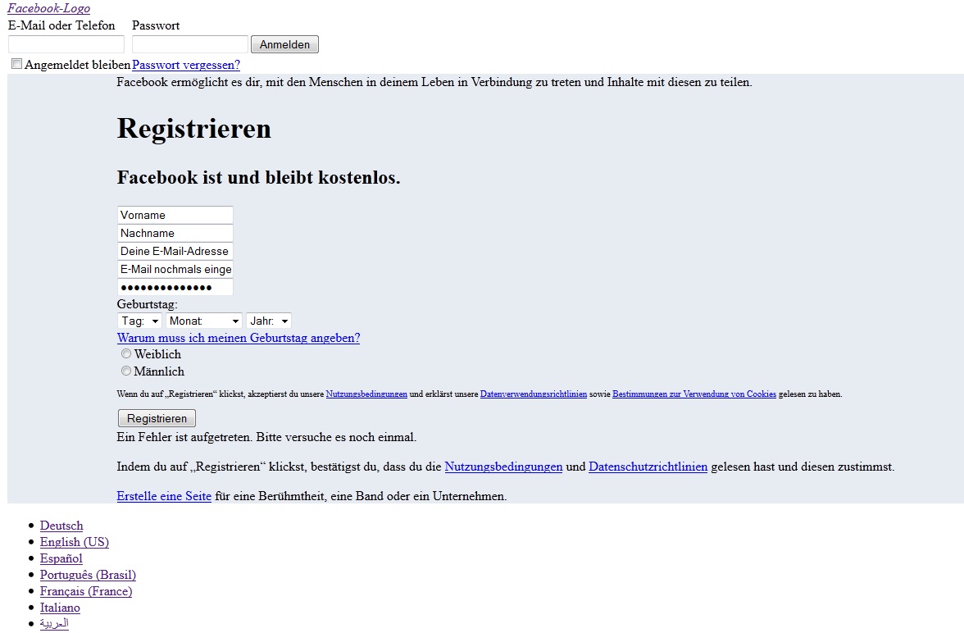Open small Nutzungsbedingungen link in fine print
This screenshot has height=633, width=964.
point(366,394)
